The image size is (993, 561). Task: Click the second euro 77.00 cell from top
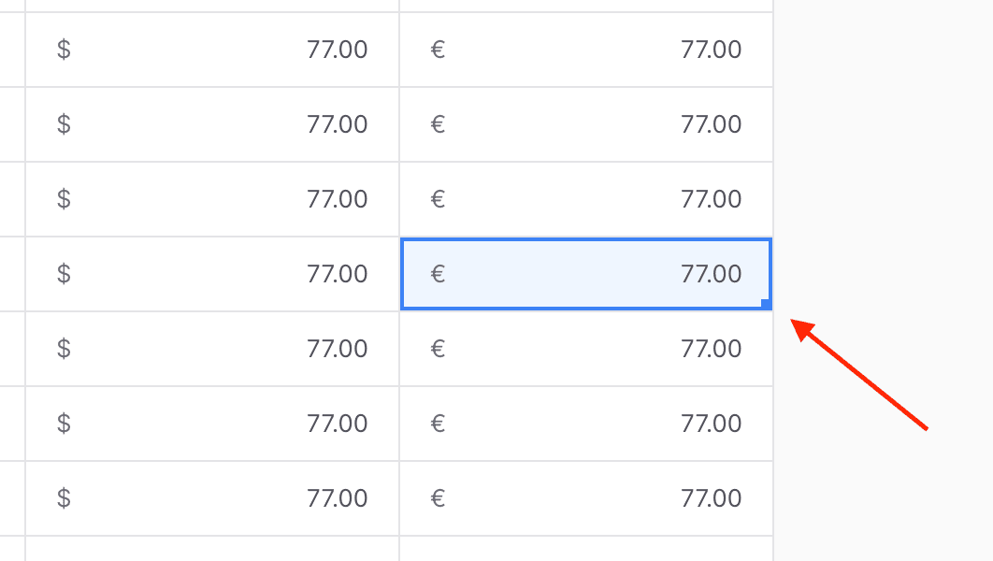586,124
